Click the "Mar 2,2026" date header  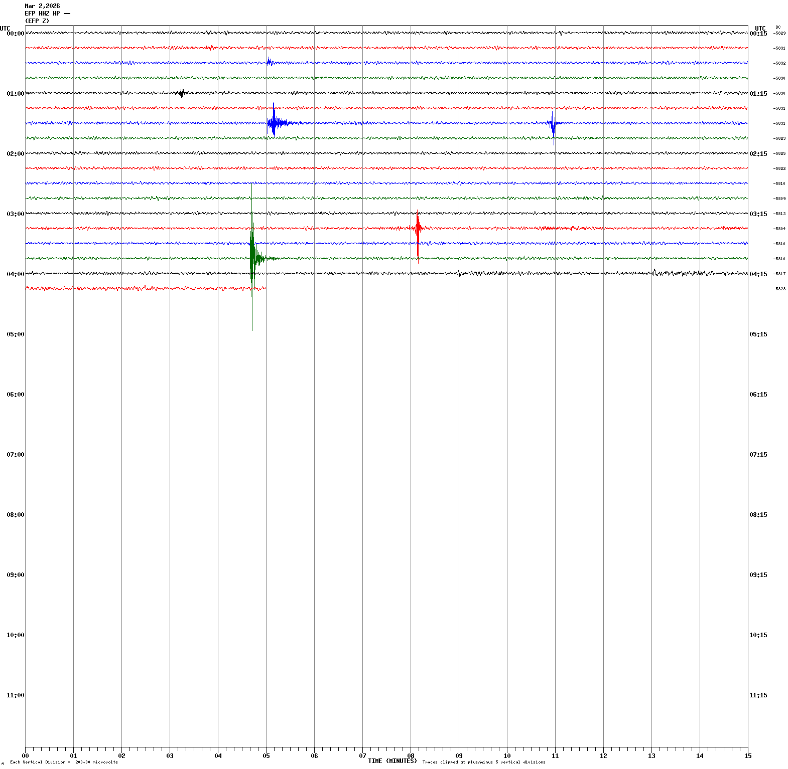(x=42, y=6)
